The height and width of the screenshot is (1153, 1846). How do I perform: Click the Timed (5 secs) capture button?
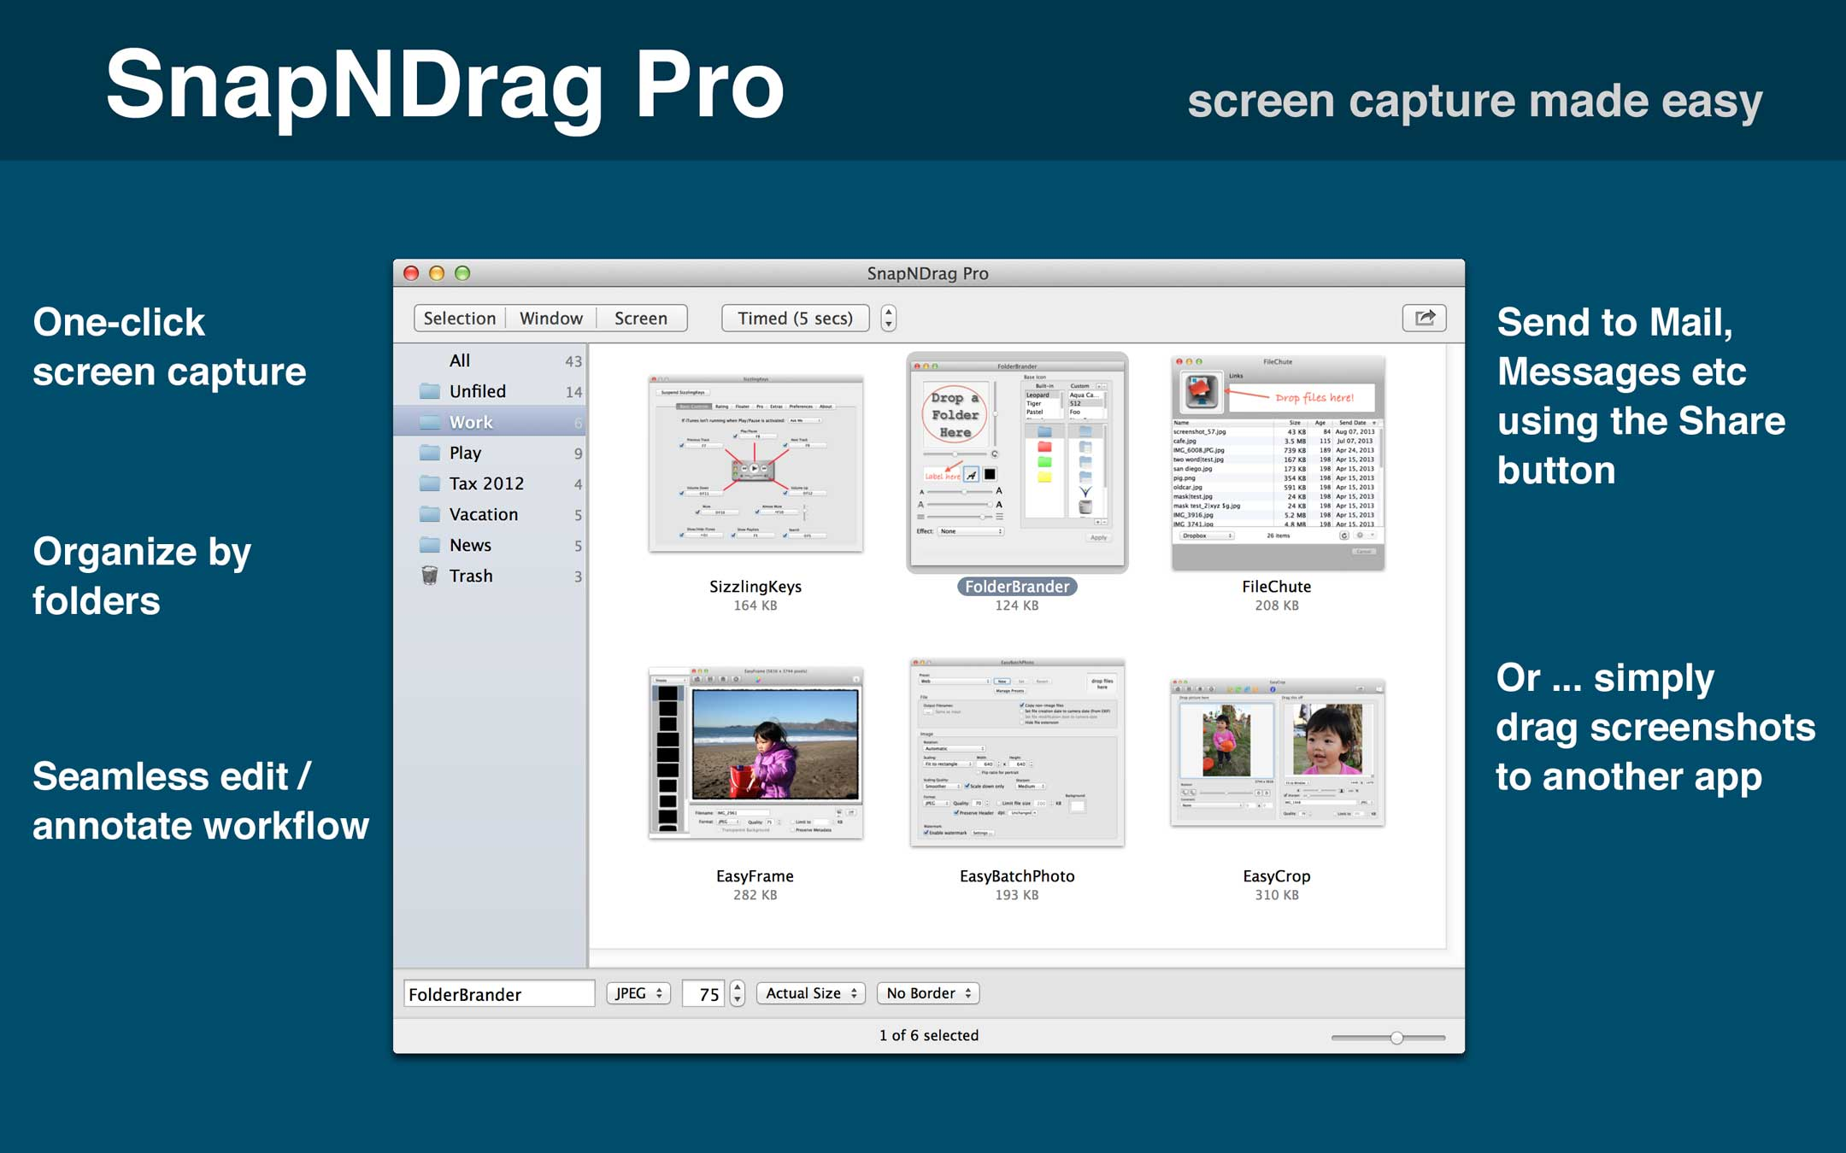coord(795,318)
